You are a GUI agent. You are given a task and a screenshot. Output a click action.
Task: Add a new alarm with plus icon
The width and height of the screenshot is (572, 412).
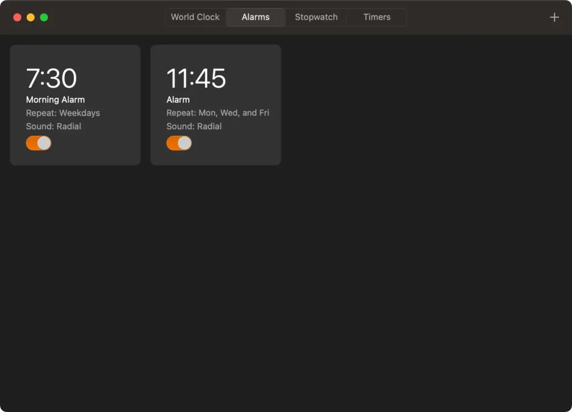pos(554,17)
